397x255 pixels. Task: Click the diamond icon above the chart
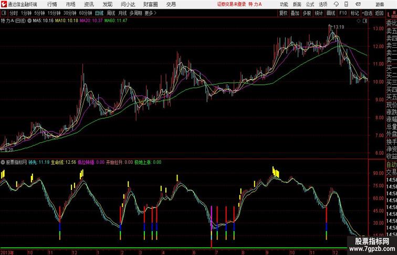click(x=359, y=21)
